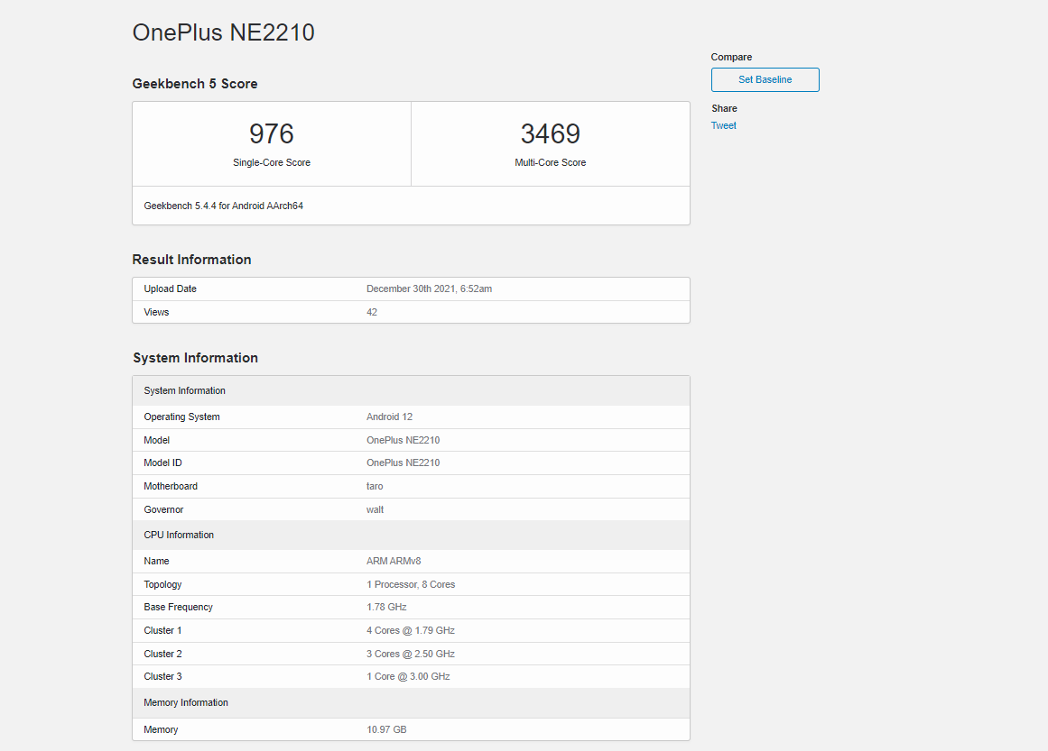Click the single-core score 976

coord(272,133)
